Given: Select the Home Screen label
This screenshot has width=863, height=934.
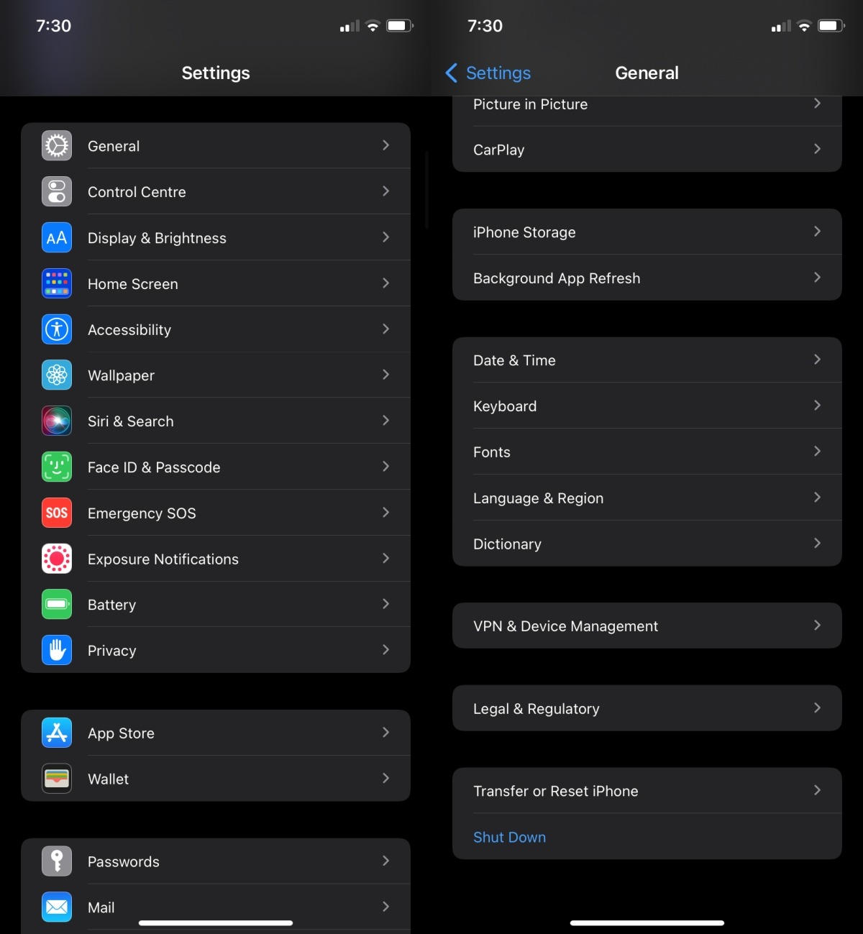Looking at the screenshot, I should click(133, 284).
